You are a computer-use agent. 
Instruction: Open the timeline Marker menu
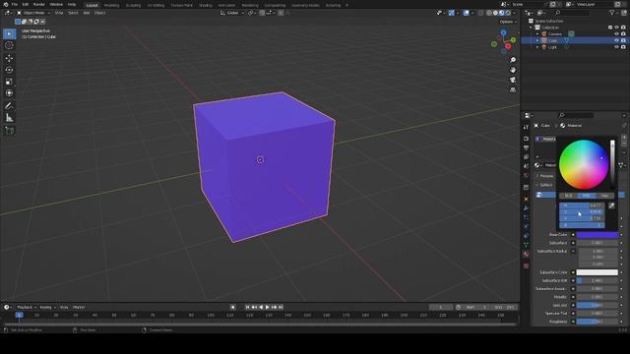[79, 307]
